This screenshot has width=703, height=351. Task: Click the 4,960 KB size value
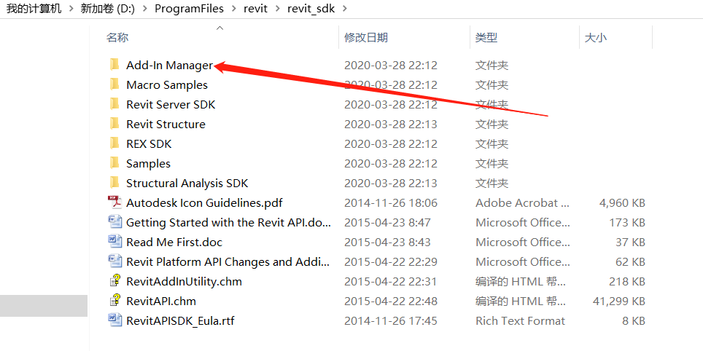[622, 203]
